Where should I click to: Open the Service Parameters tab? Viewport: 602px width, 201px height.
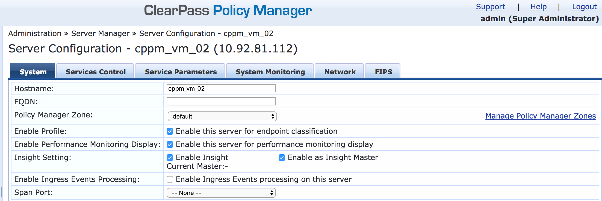click(181, 72)
